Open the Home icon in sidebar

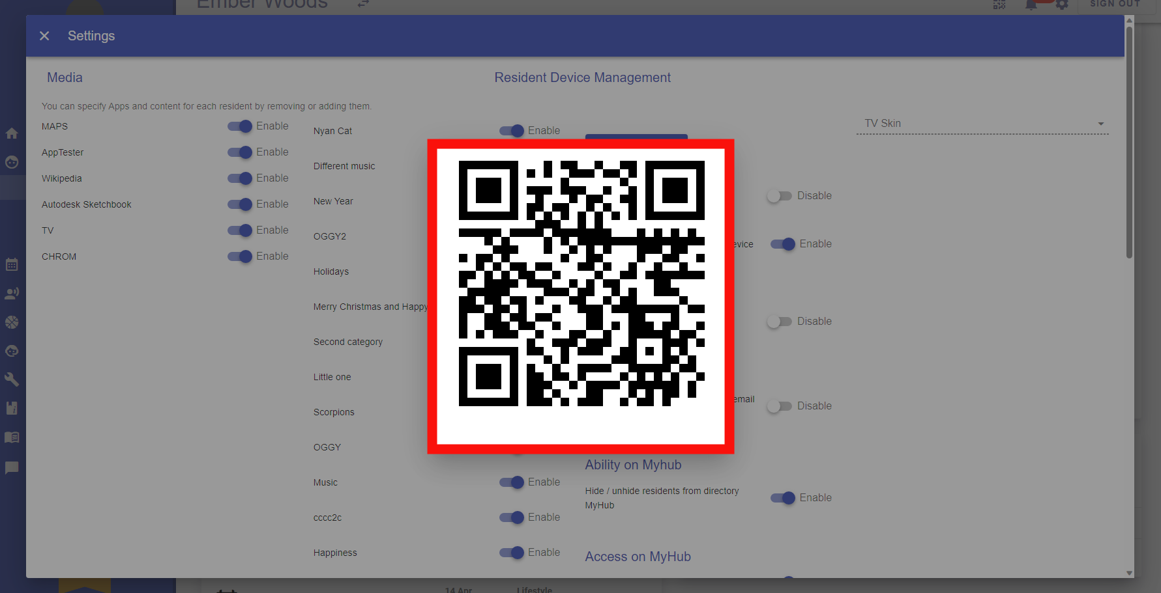12,133
